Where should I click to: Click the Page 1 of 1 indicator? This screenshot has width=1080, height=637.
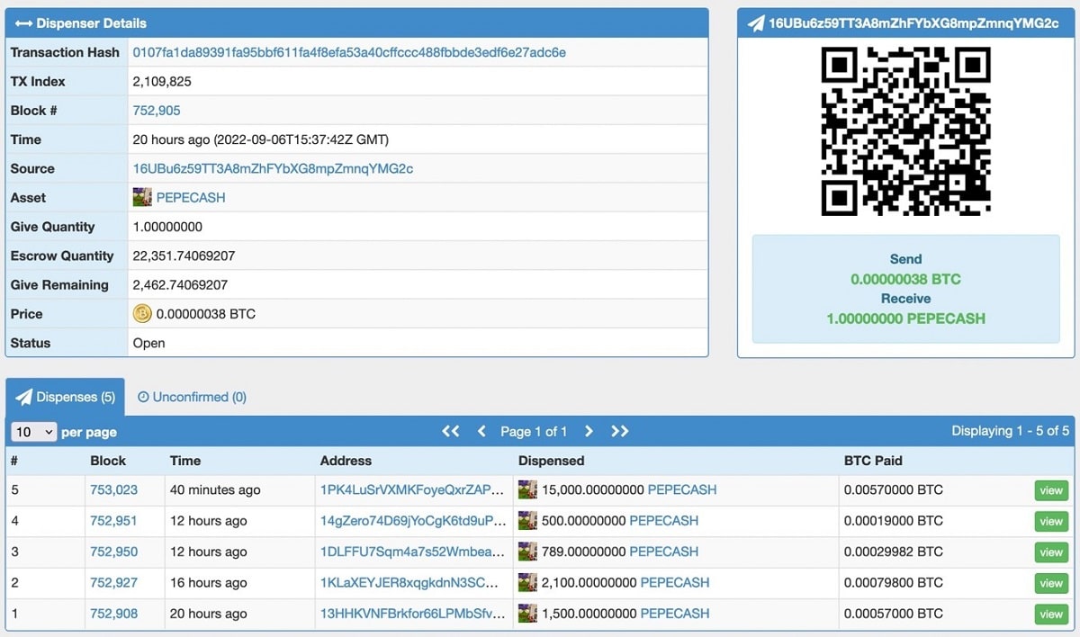coord(534,432)
